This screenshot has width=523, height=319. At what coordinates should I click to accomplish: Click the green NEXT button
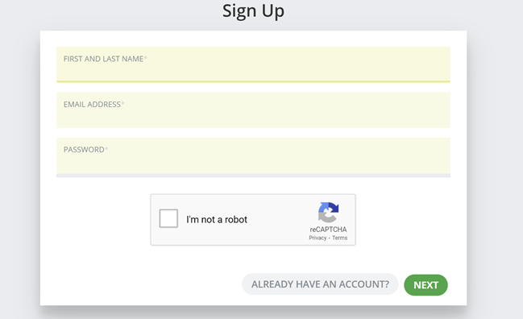pyautogui.click(x=425, y=285)
